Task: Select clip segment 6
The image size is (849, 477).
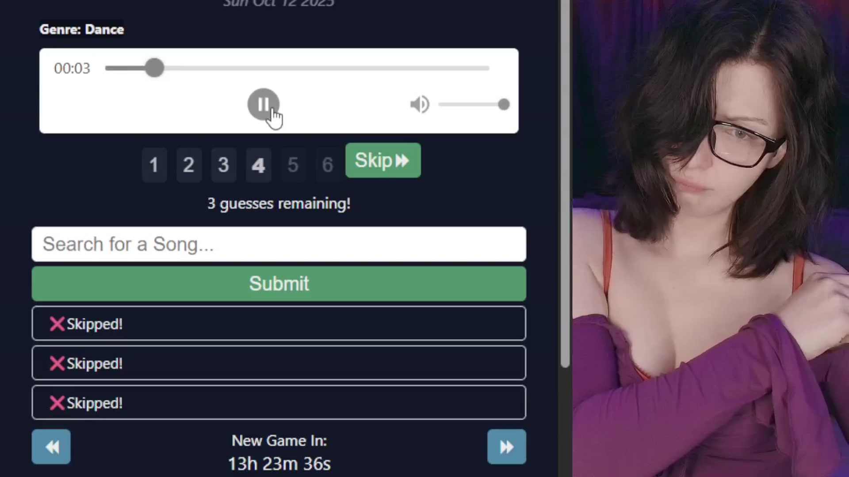Action: coord(327,165)
